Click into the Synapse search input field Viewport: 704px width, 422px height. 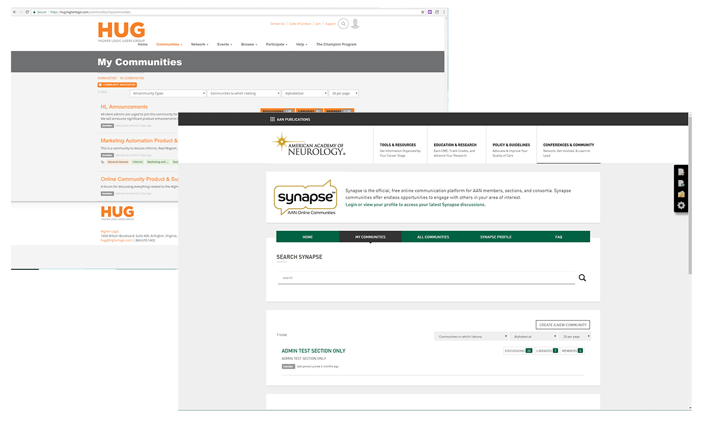pyautogui.click(x=426, y=277)
